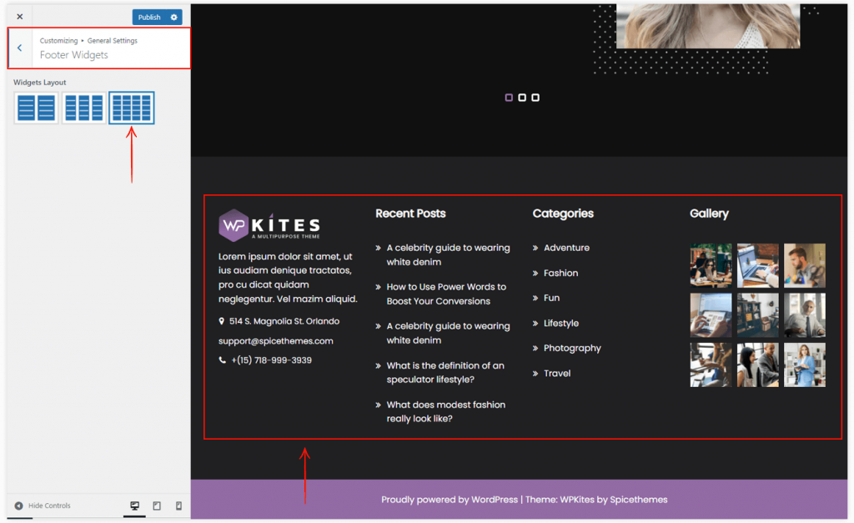
Task: Open 'What does modest fashion really look like?'
Action: click(445, 412)
